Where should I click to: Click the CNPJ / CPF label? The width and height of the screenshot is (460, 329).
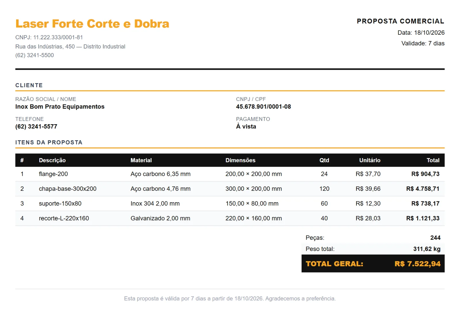251,99
